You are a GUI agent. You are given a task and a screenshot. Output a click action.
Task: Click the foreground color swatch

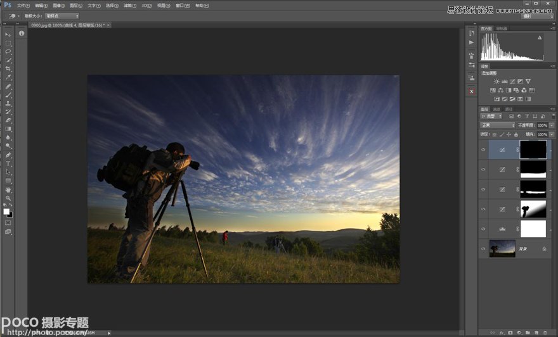6,211
